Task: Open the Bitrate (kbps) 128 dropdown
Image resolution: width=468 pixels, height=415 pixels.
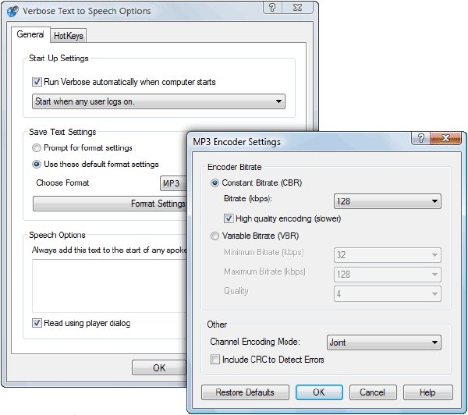Action: 388,201
